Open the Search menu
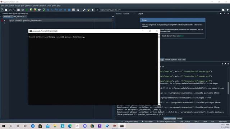This screenshot has width=230, height=129. tap(11, 6)
